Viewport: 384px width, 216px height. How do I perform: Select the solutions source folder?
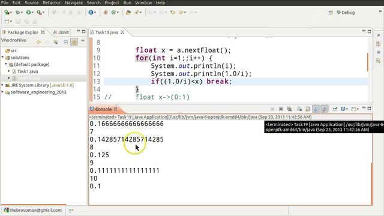click(x=17, y=58)
